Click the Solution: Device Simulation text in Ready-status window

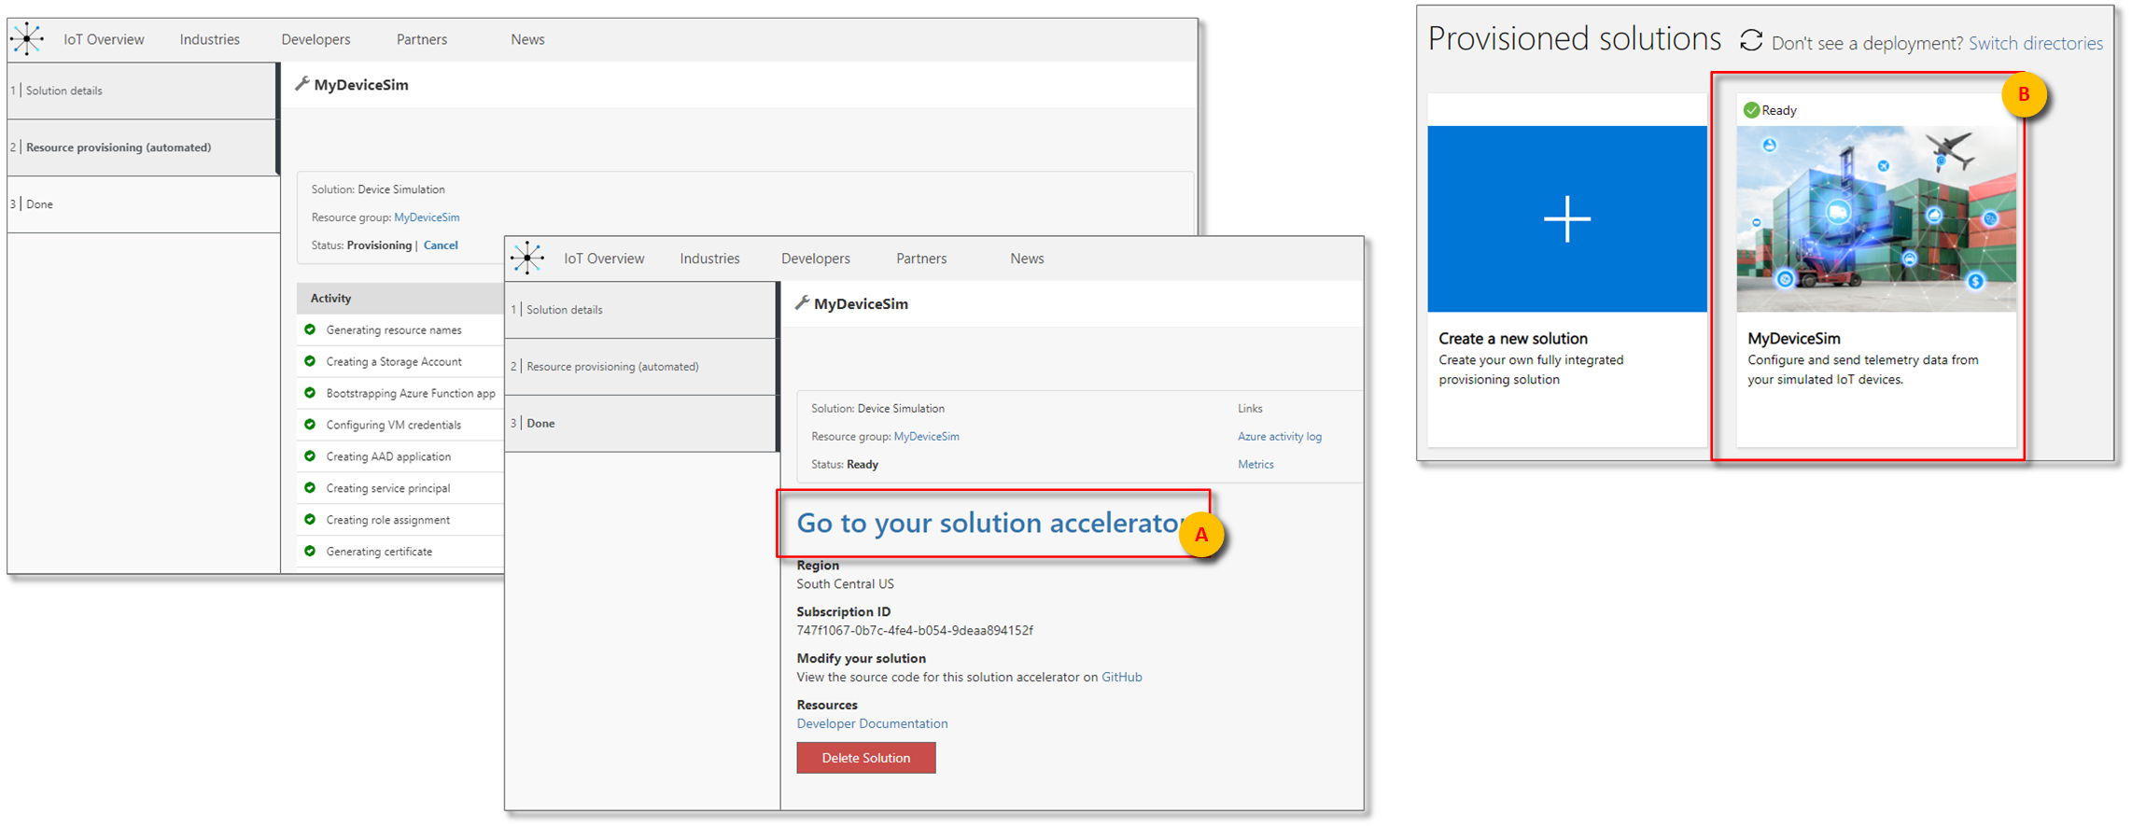tap(877, 408)
